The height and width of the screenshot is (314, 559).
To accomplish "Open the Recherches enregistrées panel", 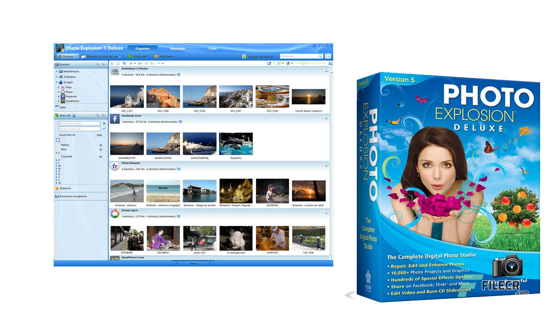I will (x=81, y=196).
